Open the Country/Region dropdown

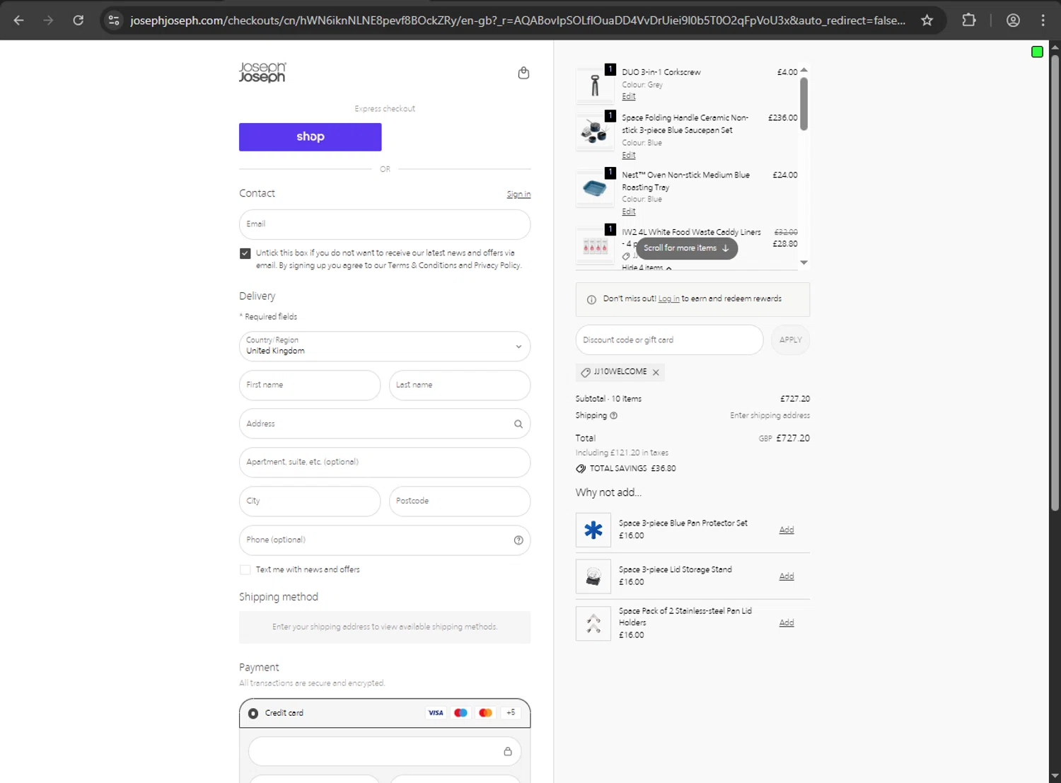point(385,347)
